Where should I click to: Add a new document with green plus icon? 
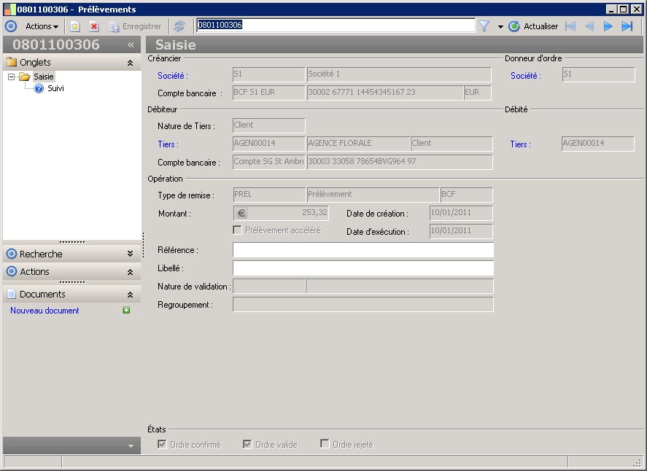click(x=126, y=311)
